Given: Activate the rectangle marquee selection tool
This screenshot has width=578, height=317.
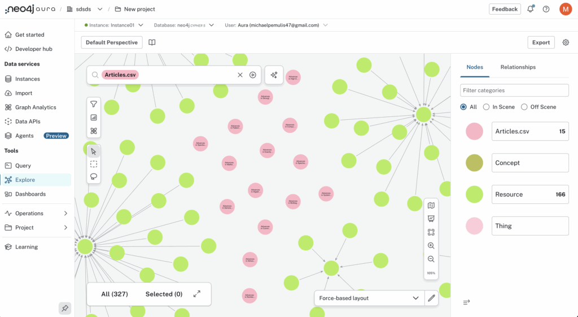Looking at the screenshot, I should [94, 164].
